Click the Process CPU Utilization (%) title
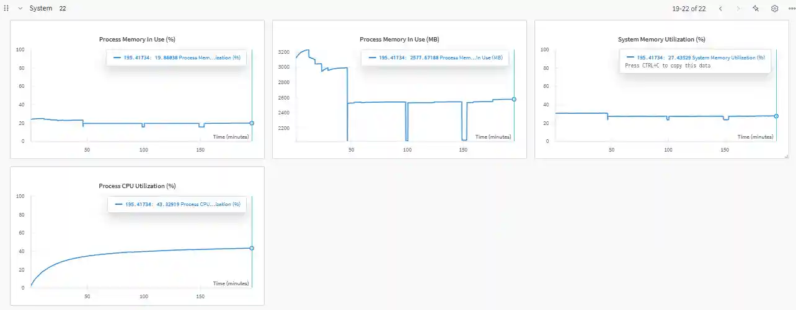The height and width of the screenshot is (310, 796). pyautogui.click(x=137, y=186)
